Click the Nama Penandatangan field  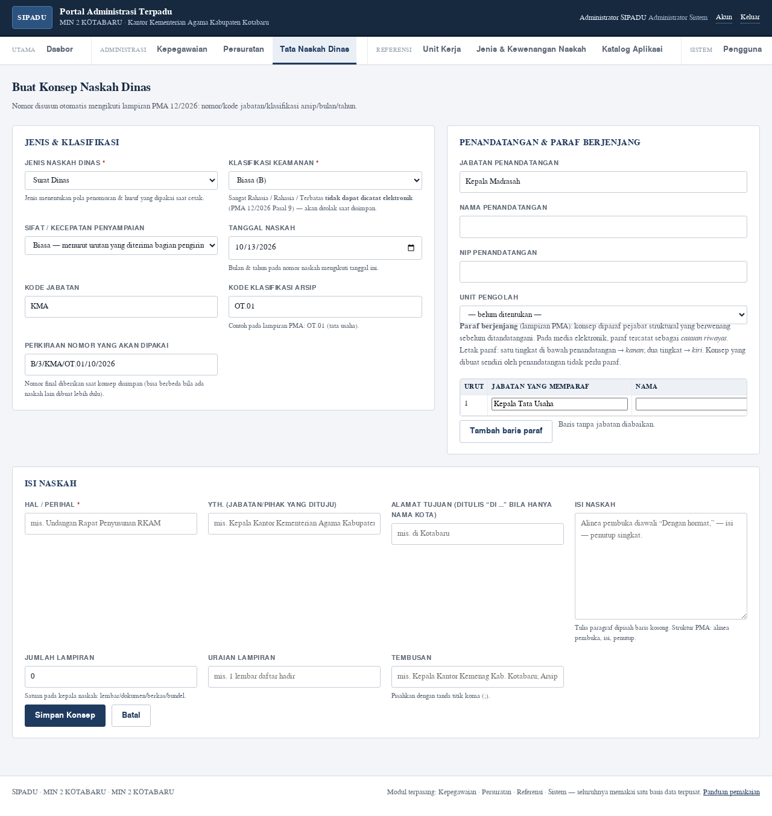pos(603,227)
